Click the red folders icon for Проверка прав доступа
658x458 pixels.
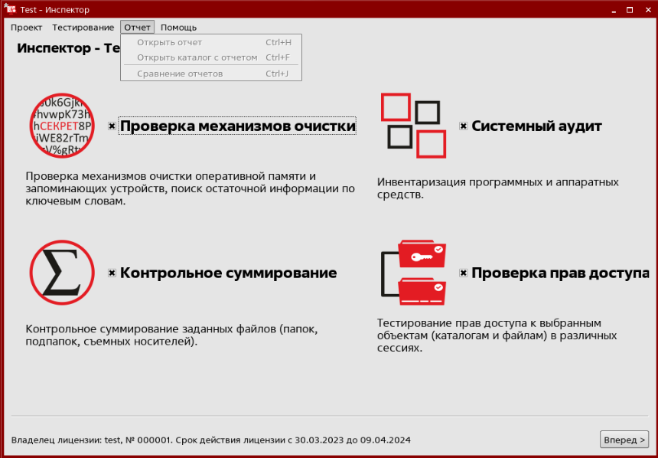pyautogui.click(x=419, y=270)
